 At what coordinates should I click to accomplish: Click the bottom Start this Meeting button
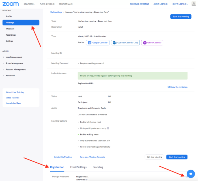point(177,157)
